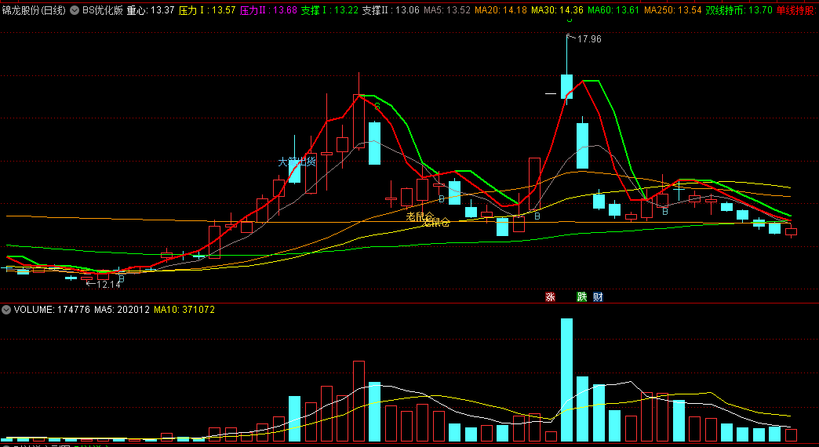The width and height of the screenshot is (819, 447).
Task: Click the MA5: 202012 volume label
Action: tap(122, 310)
